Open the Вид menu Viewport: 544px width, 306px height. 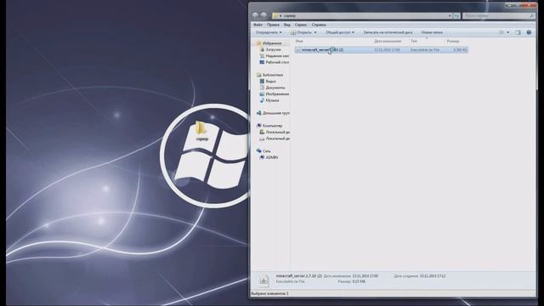(287, 25)
